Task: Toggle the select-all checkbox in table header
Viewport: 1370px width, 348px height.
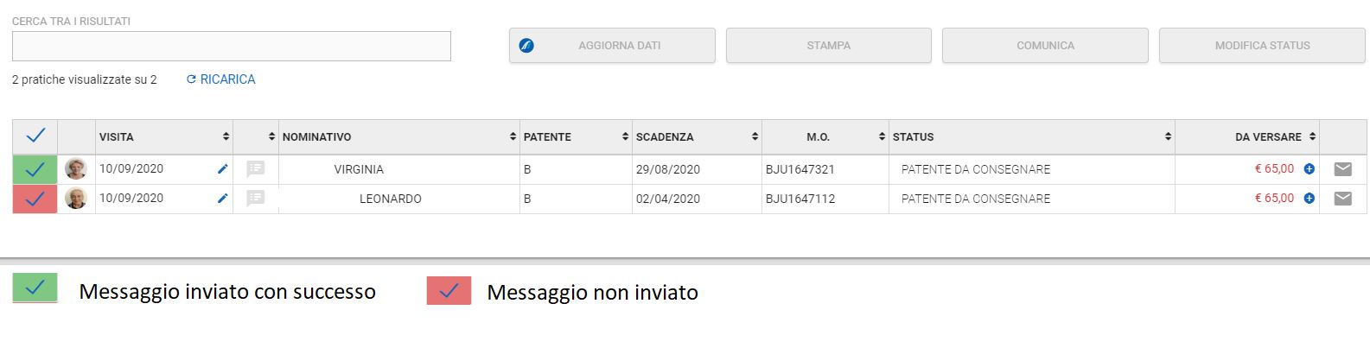Action: pyautogui.click(x=35, y=136)
